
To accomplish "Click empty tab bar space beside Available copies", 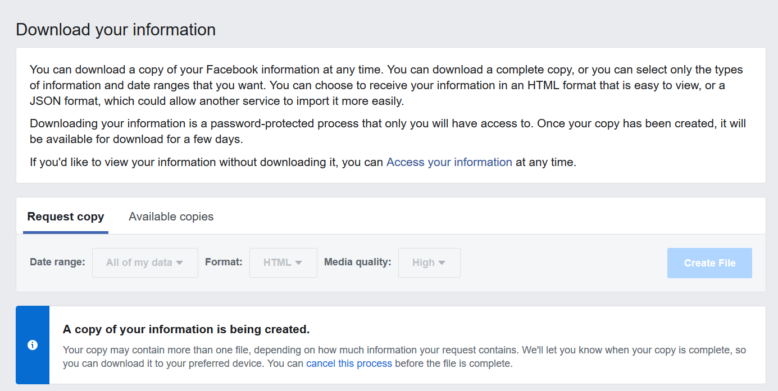I will tap(477, 217).
